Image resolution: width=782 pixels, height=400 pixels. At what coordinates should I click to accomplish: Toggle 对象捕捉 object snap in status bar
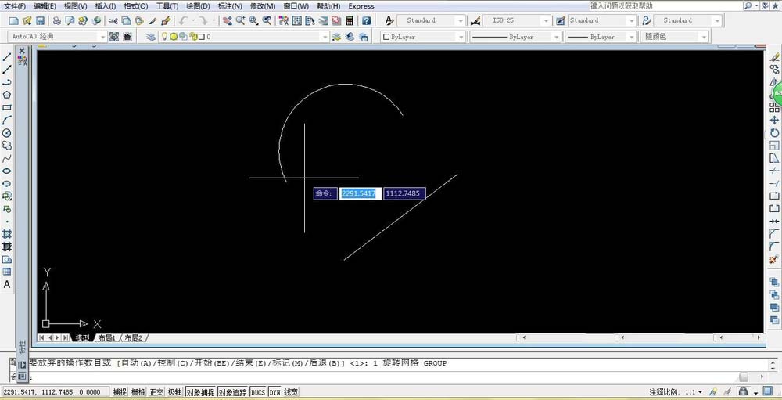199,392
